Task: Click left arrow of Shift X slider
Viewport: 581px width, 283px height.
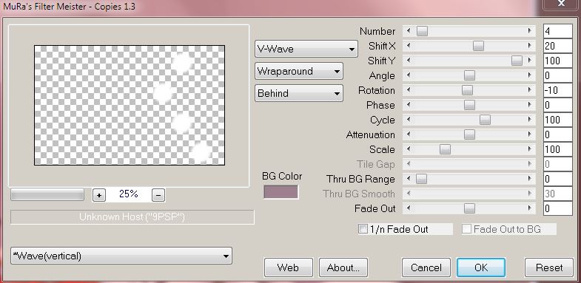Action: click(x=409, y=46)
